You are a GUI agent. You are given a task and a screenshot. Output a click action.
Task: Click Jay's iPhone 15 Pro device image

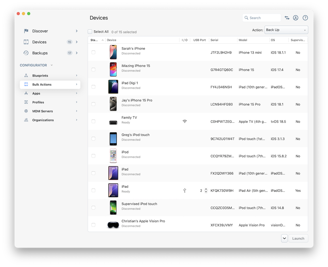pyautogui.click(x=113, y=104)
